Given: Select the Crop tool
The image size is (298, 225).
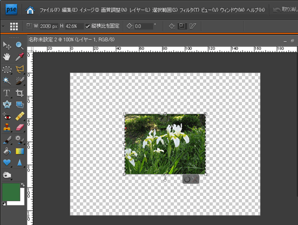Looking at the screenshot, I should tap(20, 93).
